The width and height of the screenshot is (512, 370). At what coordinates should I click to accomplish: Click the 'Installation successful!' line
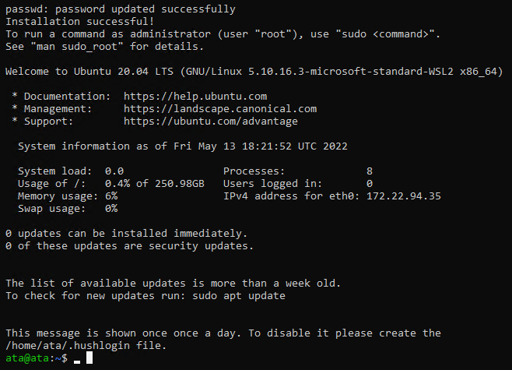click(x=79, y=22)
